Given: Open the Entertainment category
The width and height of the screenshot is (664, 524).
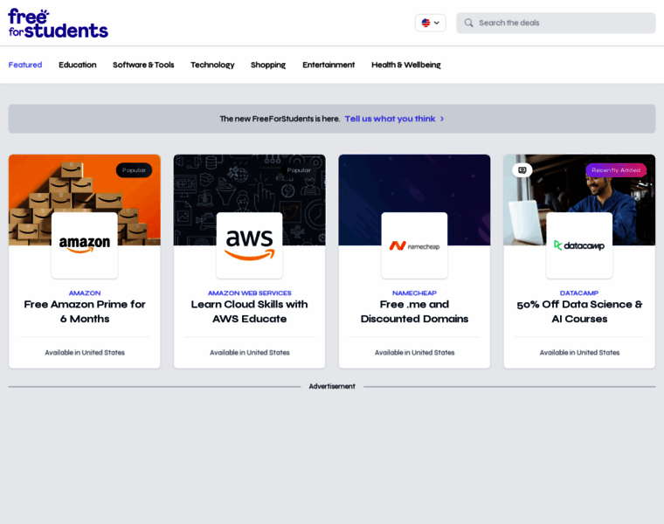Looking at the screenshot, I should click(x=329, y=65).
